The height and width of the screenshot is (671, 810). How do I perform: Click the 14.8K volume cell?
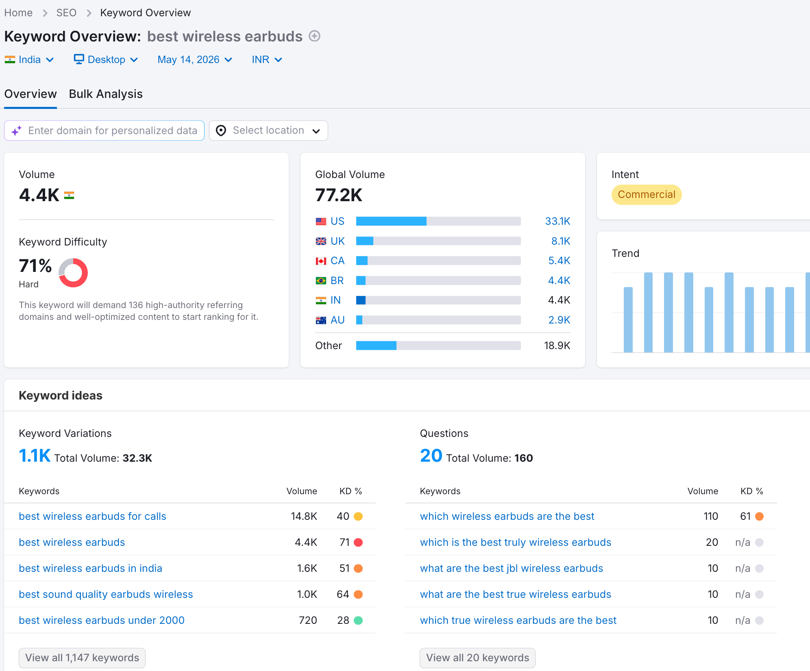coord(304,517)
